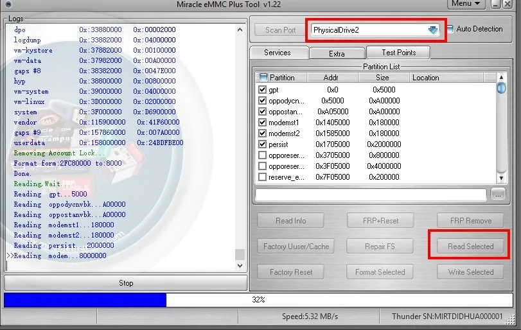
Task: Click the FRP Remove button
Action: tap(470, 220)
